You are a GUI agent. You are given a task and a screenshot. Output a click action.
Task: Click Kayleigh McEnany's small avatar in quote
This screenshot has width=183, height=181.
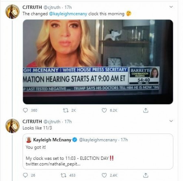coord(28,140)
